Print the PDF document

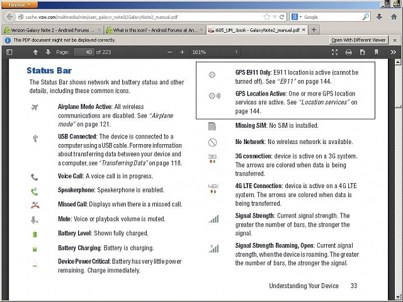coord(348,52)
